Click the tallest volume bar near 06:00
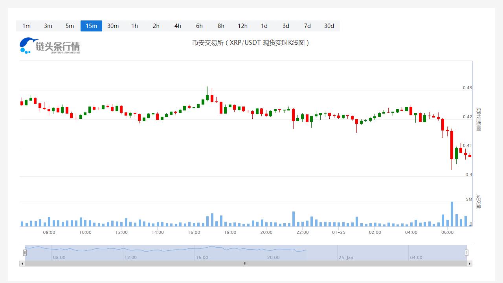 (452, 214)
